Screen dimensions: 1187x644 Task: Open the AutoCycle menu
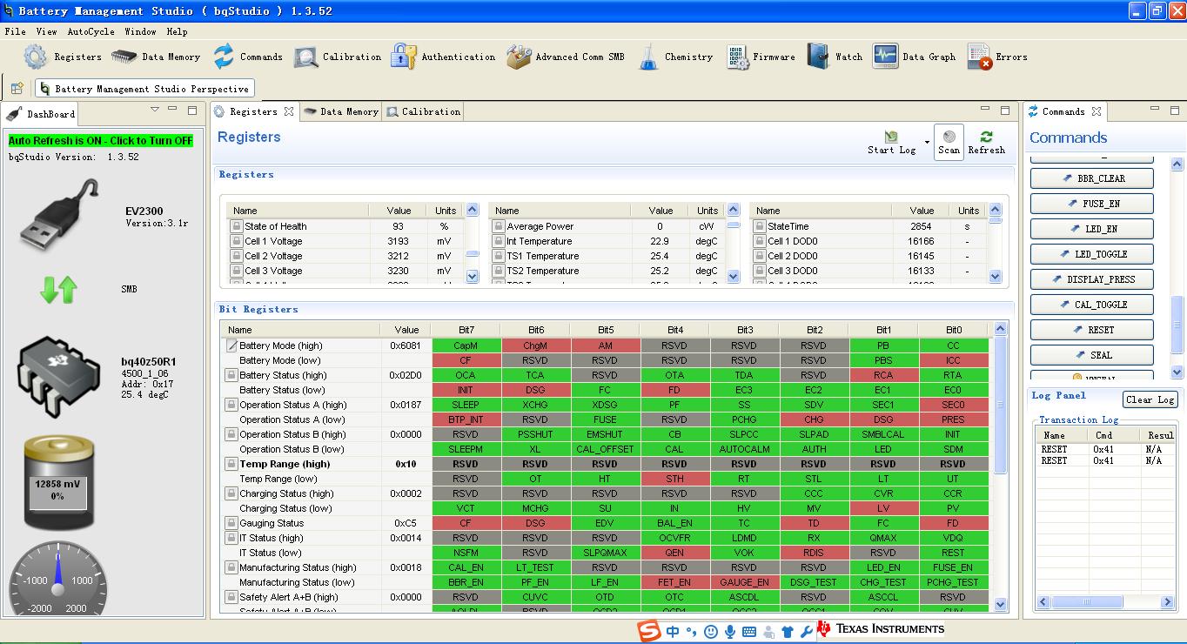91,31
